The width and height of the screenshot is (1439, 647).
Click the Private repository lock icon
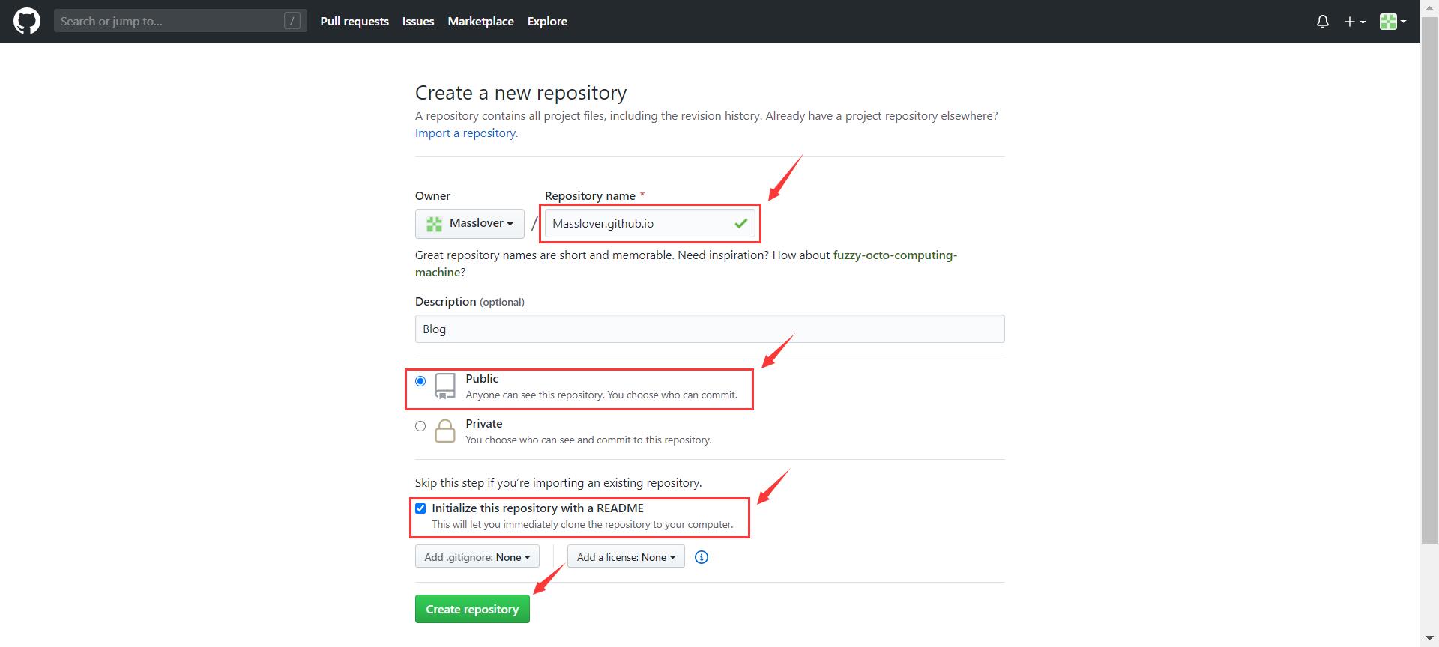pyautogui.click(x=445, y=431)
